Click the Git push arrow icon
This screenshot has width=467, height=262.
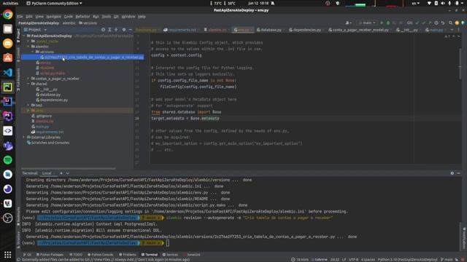(x=430, y=23)
